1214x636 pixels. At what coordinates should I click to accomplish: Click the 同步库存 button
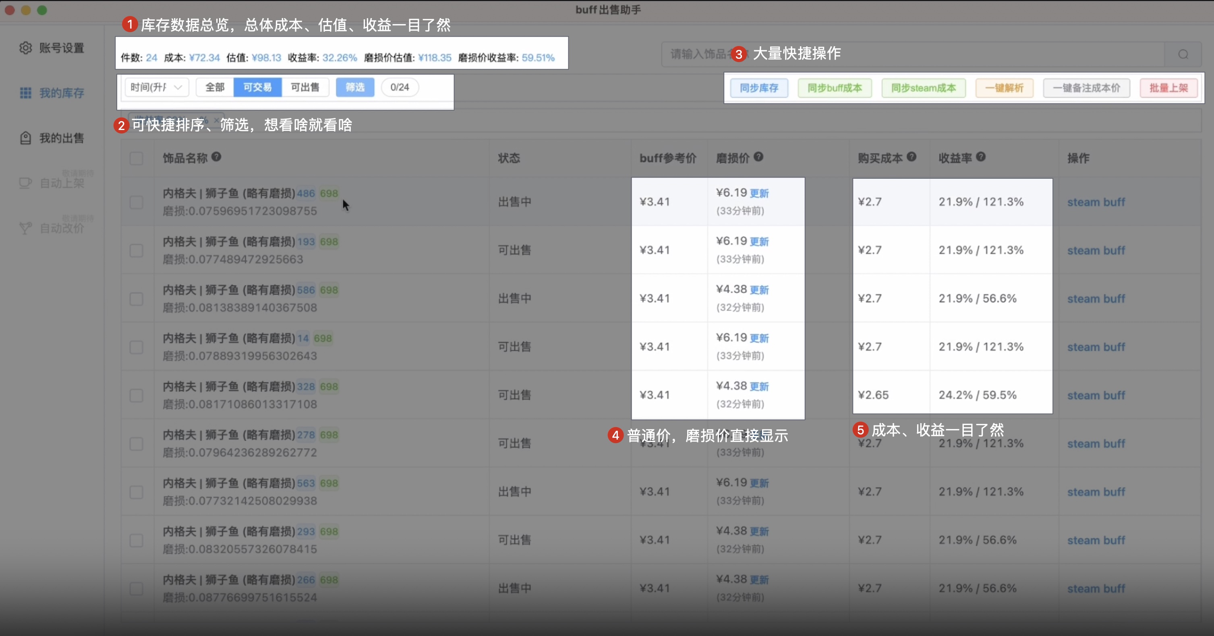[x=759, y=88]
